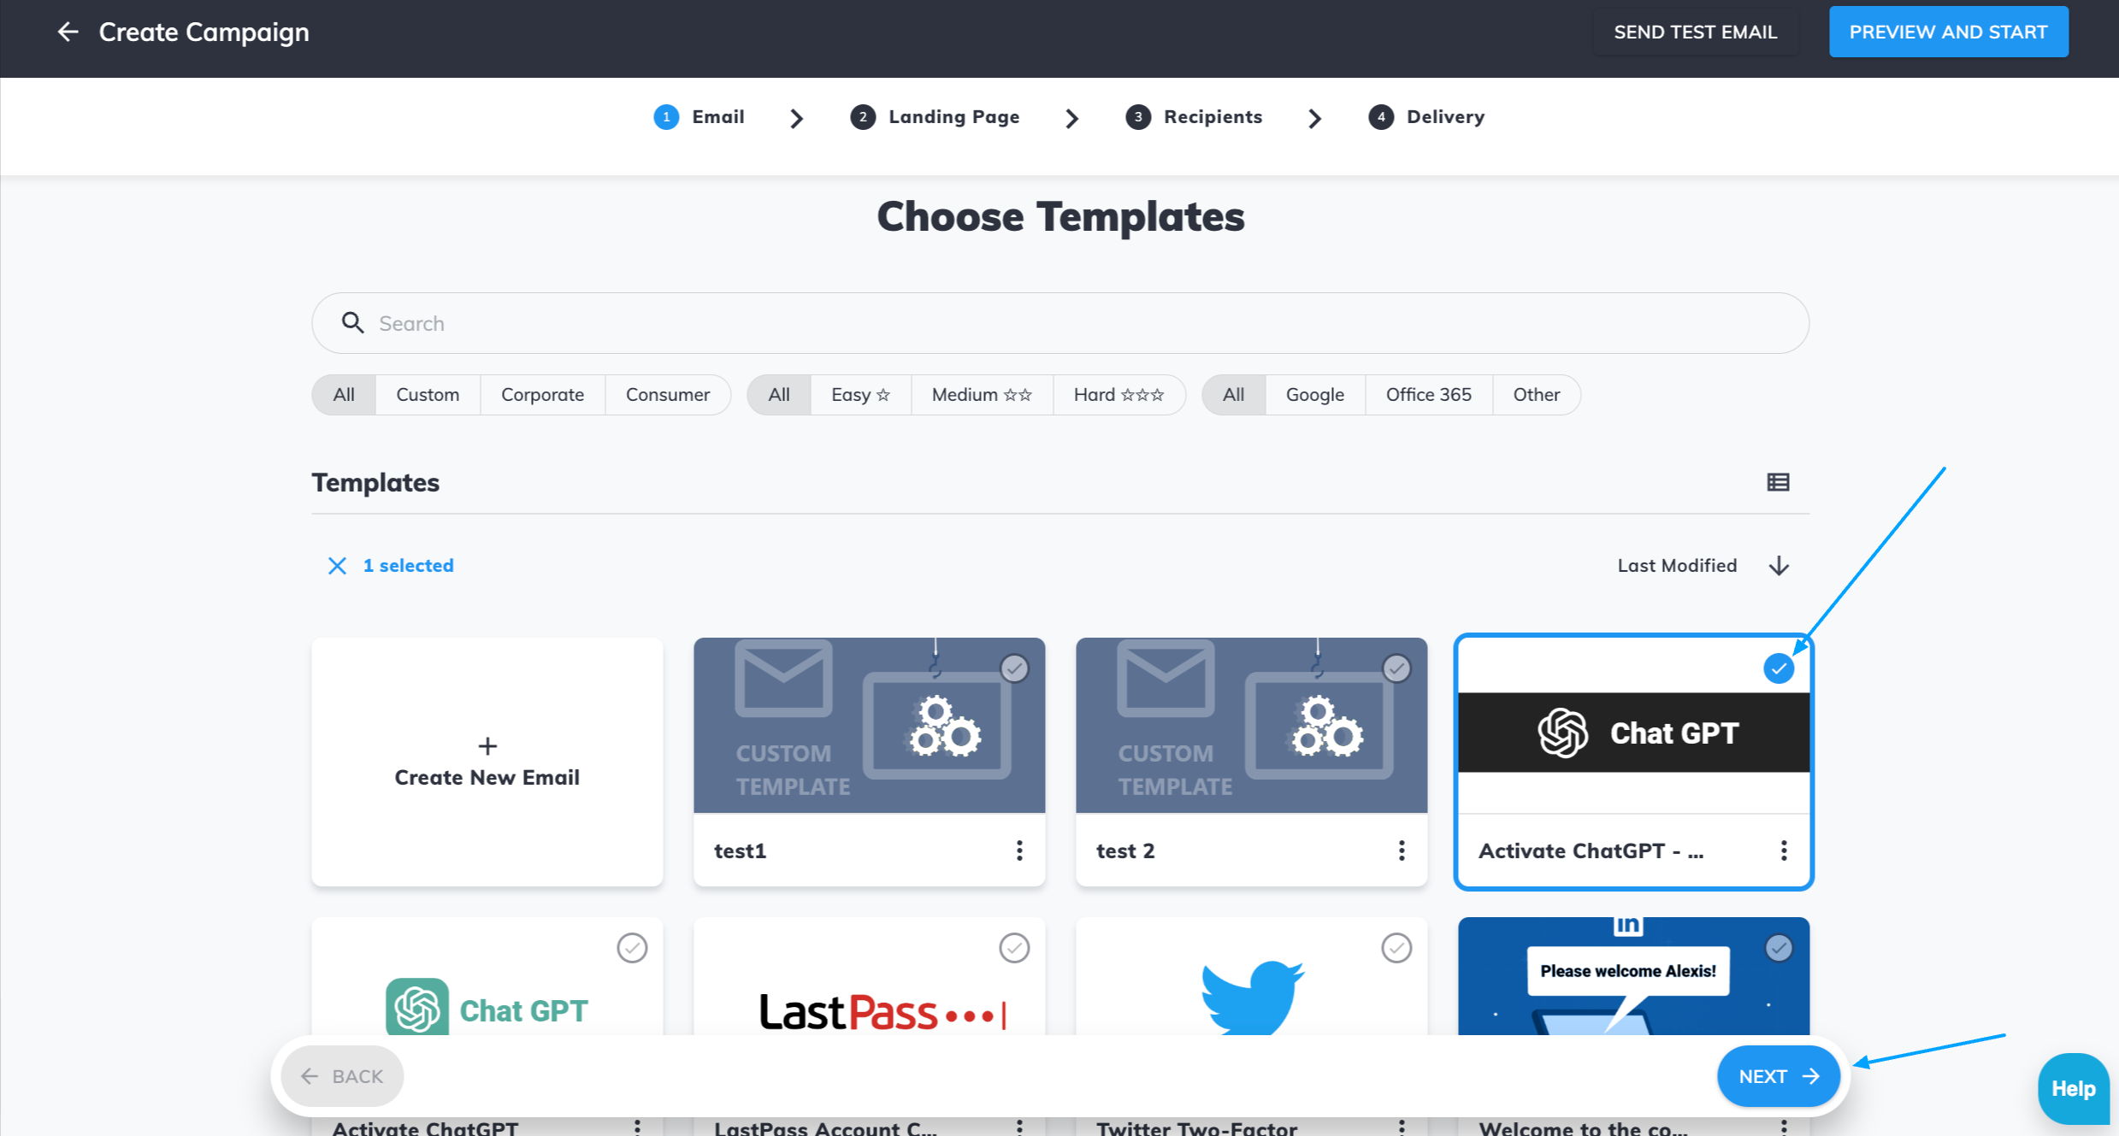Filter templates by Google platform

pyautogui.click(x=1315, y=395)
